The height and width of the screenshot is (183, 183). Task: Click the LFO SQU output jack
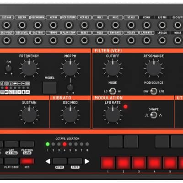(162, 40)
